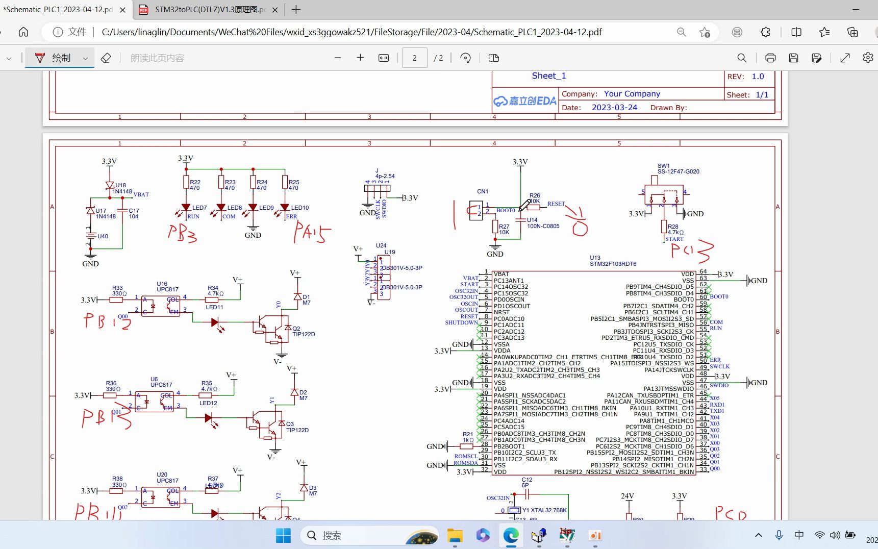Viewport: 878px width, 549px height.
Task: Click the zoom in plus icon
Action: (360, 58)
